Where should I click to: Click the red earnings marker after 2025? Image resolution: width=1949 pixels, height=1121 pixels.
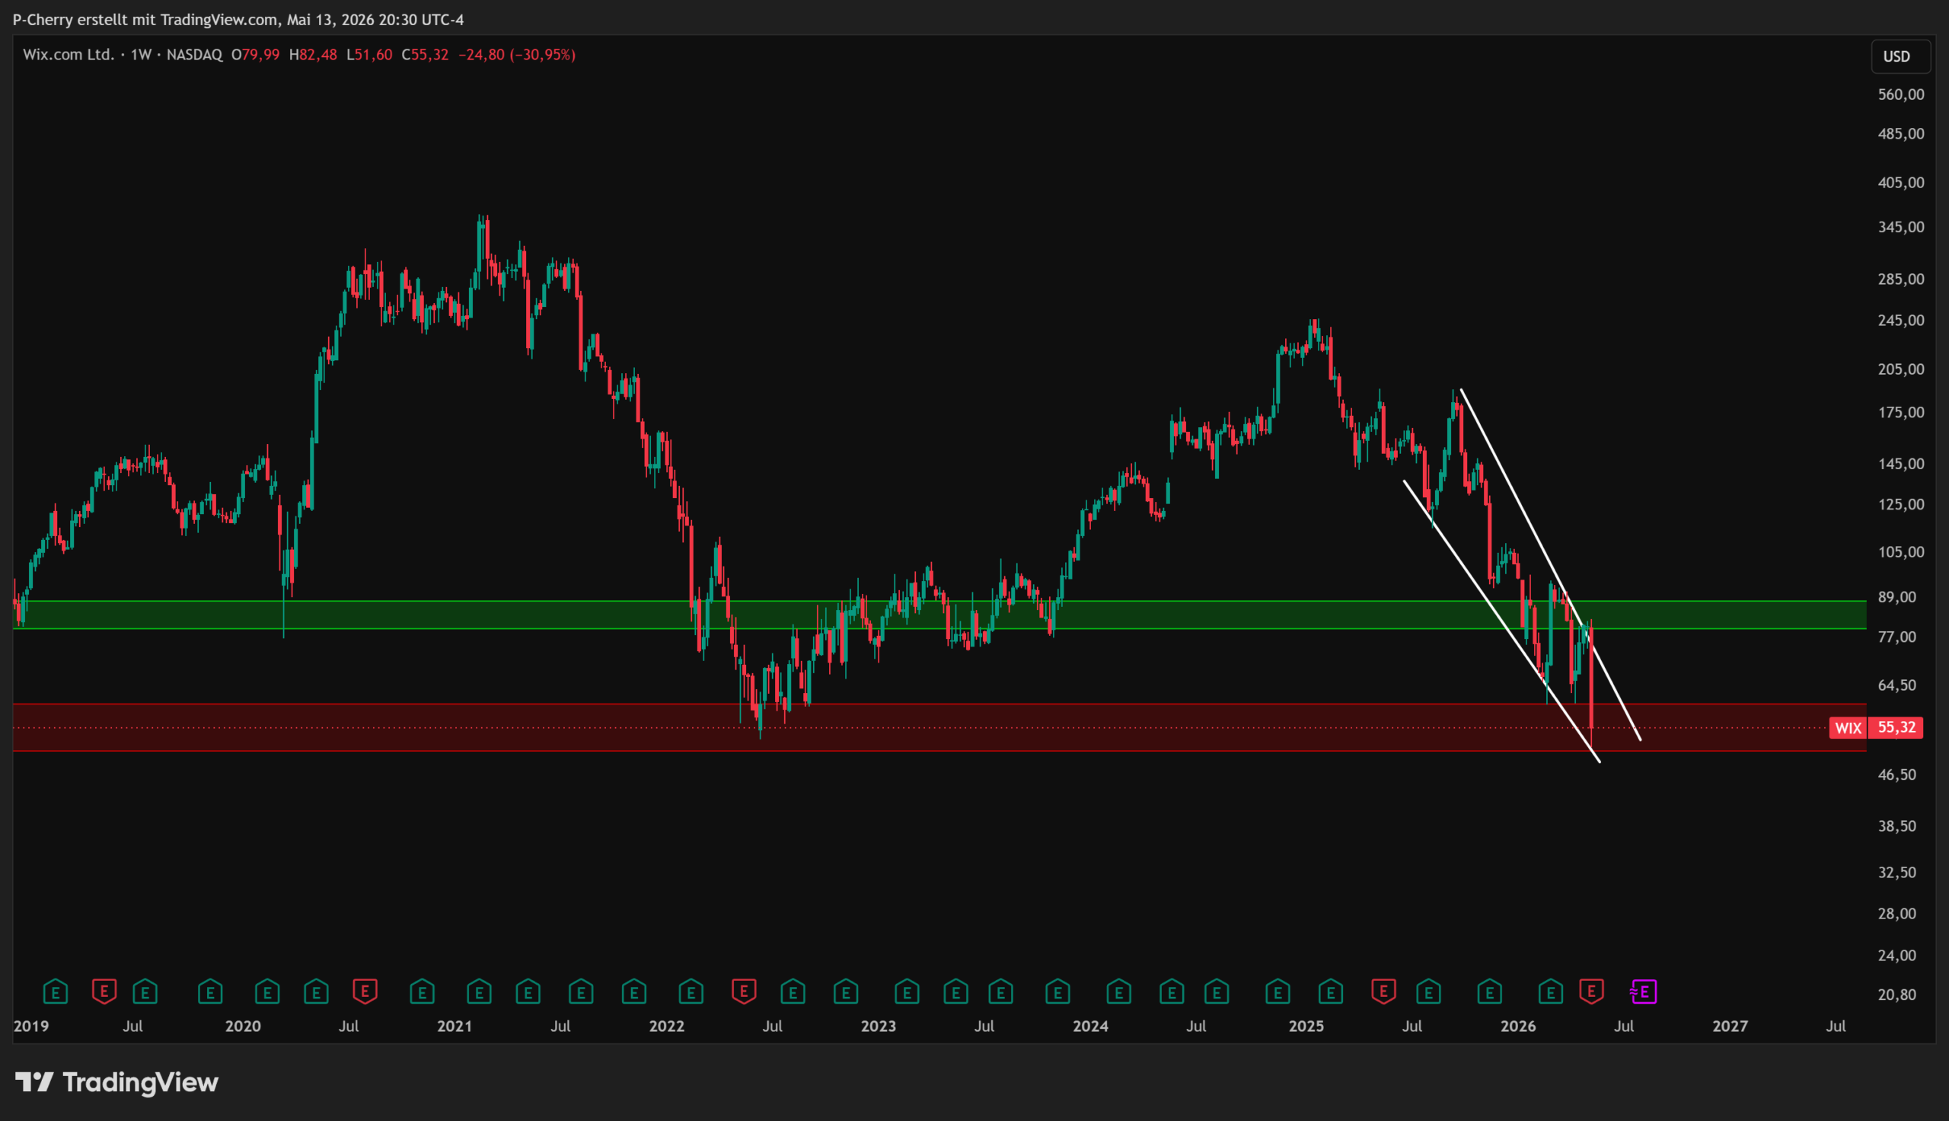pyautogui.click(x=1383, y=992)
